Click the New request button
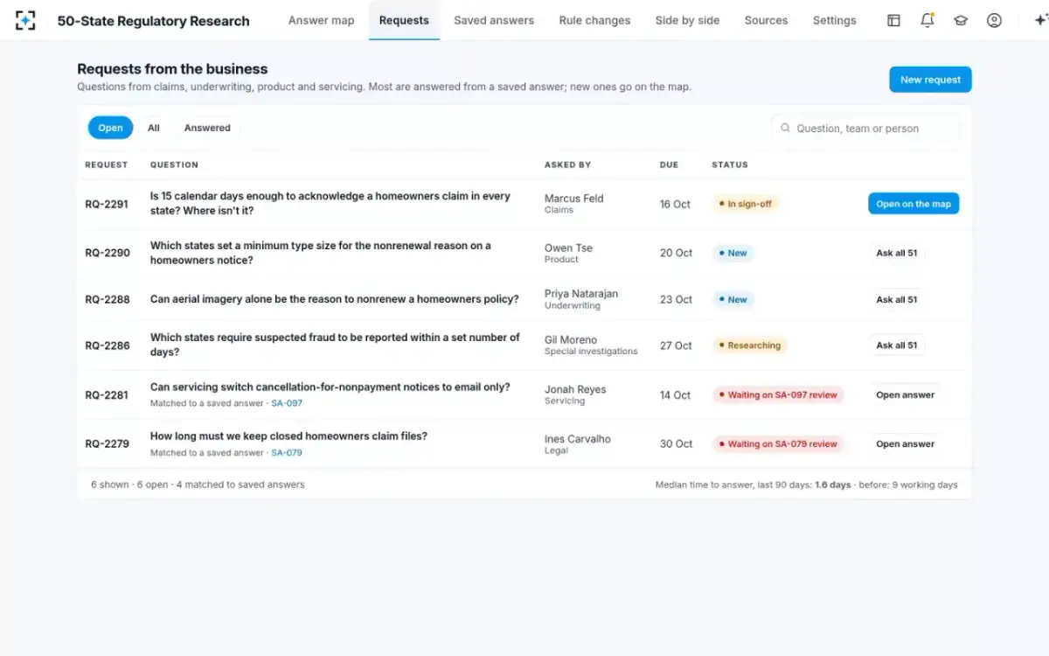 pyautogui.click(x=930, y=80)
